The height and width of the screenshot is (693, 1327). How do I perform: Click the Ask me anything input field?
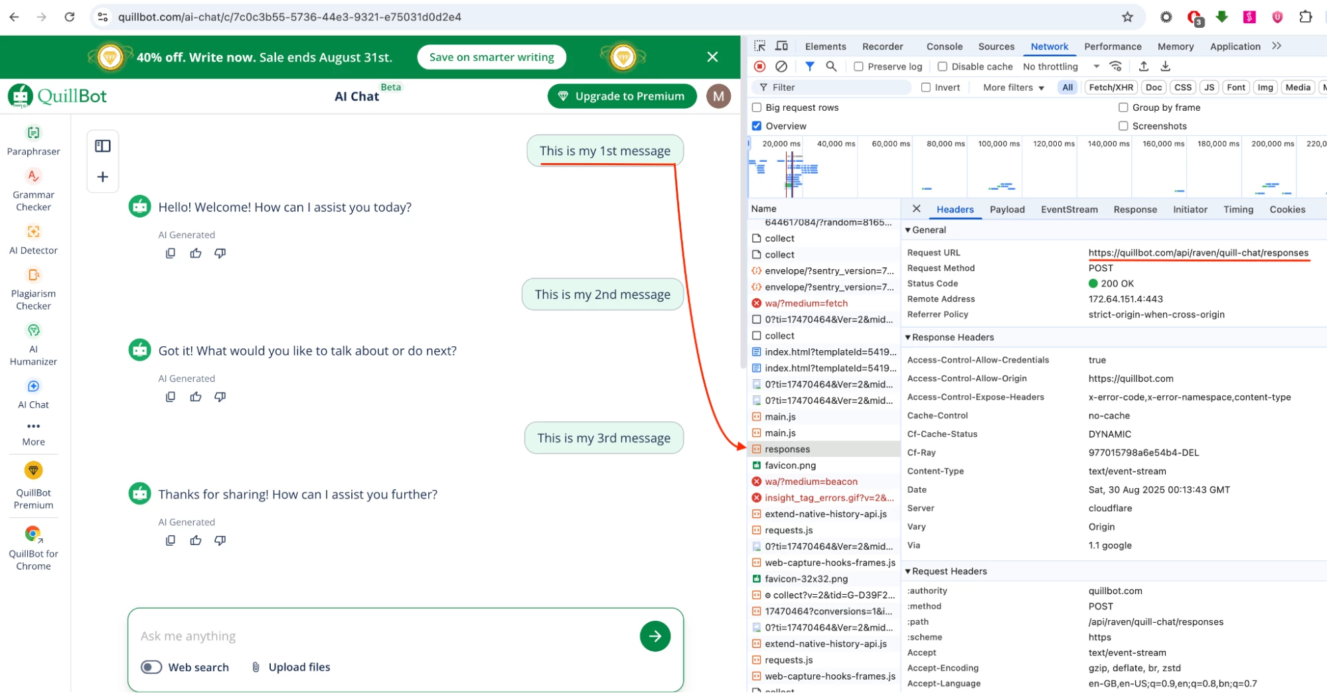coord(332,635)
